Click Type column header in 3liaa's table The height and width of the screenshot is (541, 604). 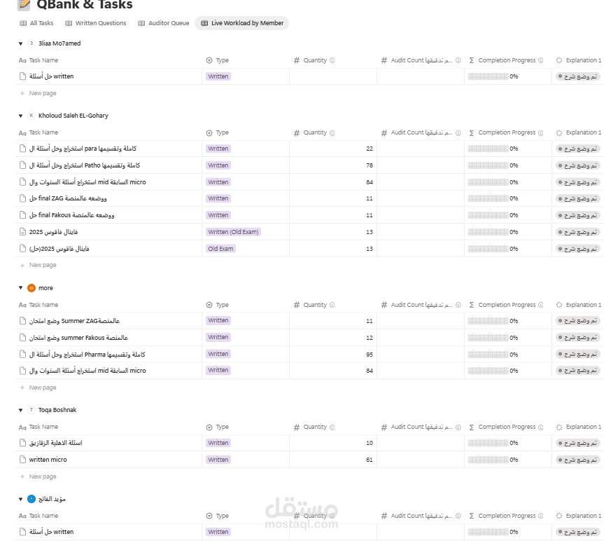pos(218,60)
